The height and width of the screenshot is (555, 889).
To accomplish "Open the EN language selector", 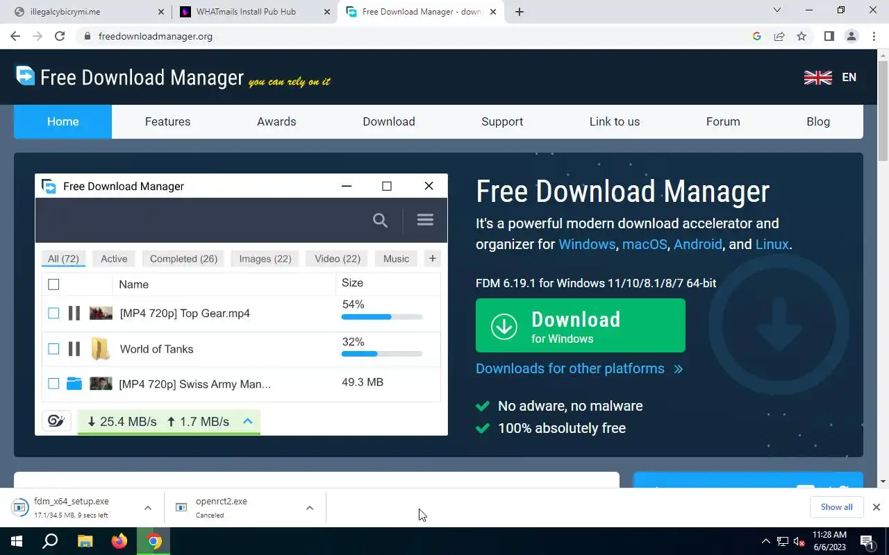I will click(x=849, y=78).
